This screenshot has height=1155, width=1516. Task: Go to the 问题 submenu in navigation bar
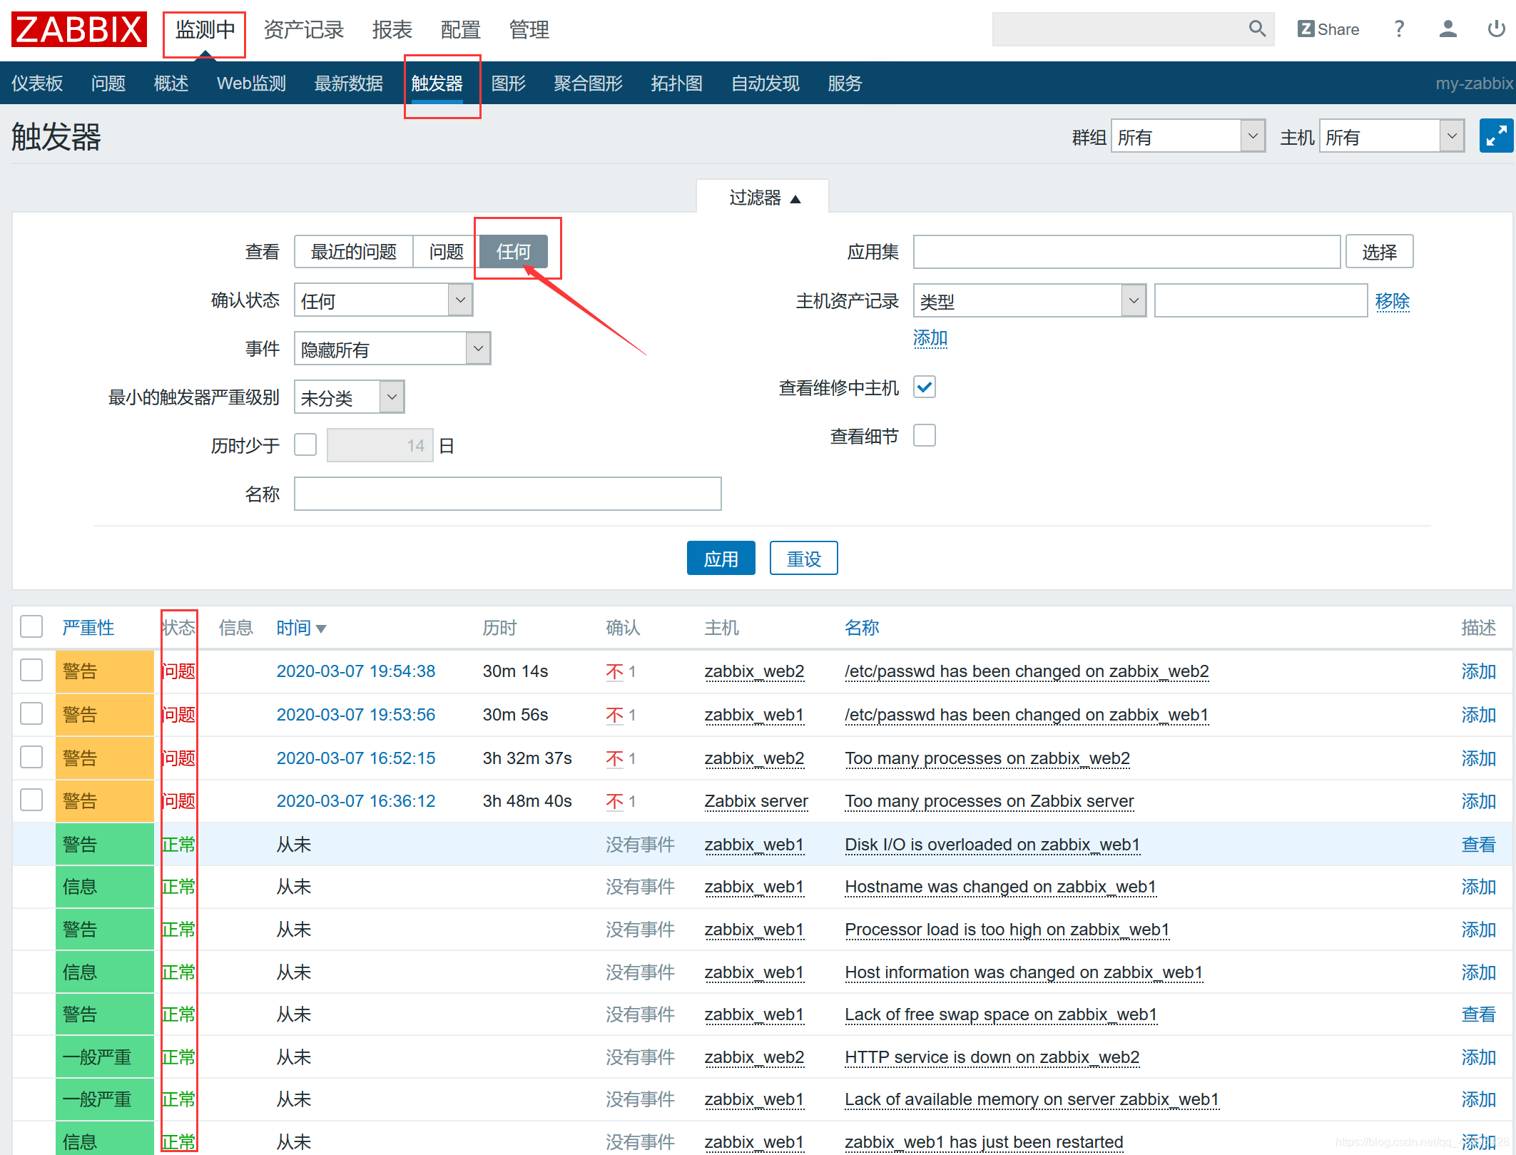[x=108, y=83]
